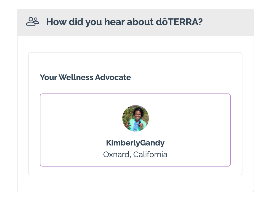
Task: Select Kimberly Gandy's circular profile photo
Action: coord(136,118)
